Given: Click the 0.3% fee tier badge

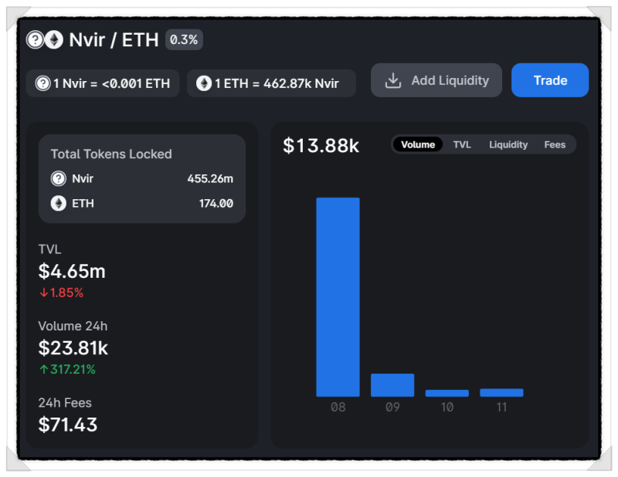Looking at the screenshot, I should (184, 40).
